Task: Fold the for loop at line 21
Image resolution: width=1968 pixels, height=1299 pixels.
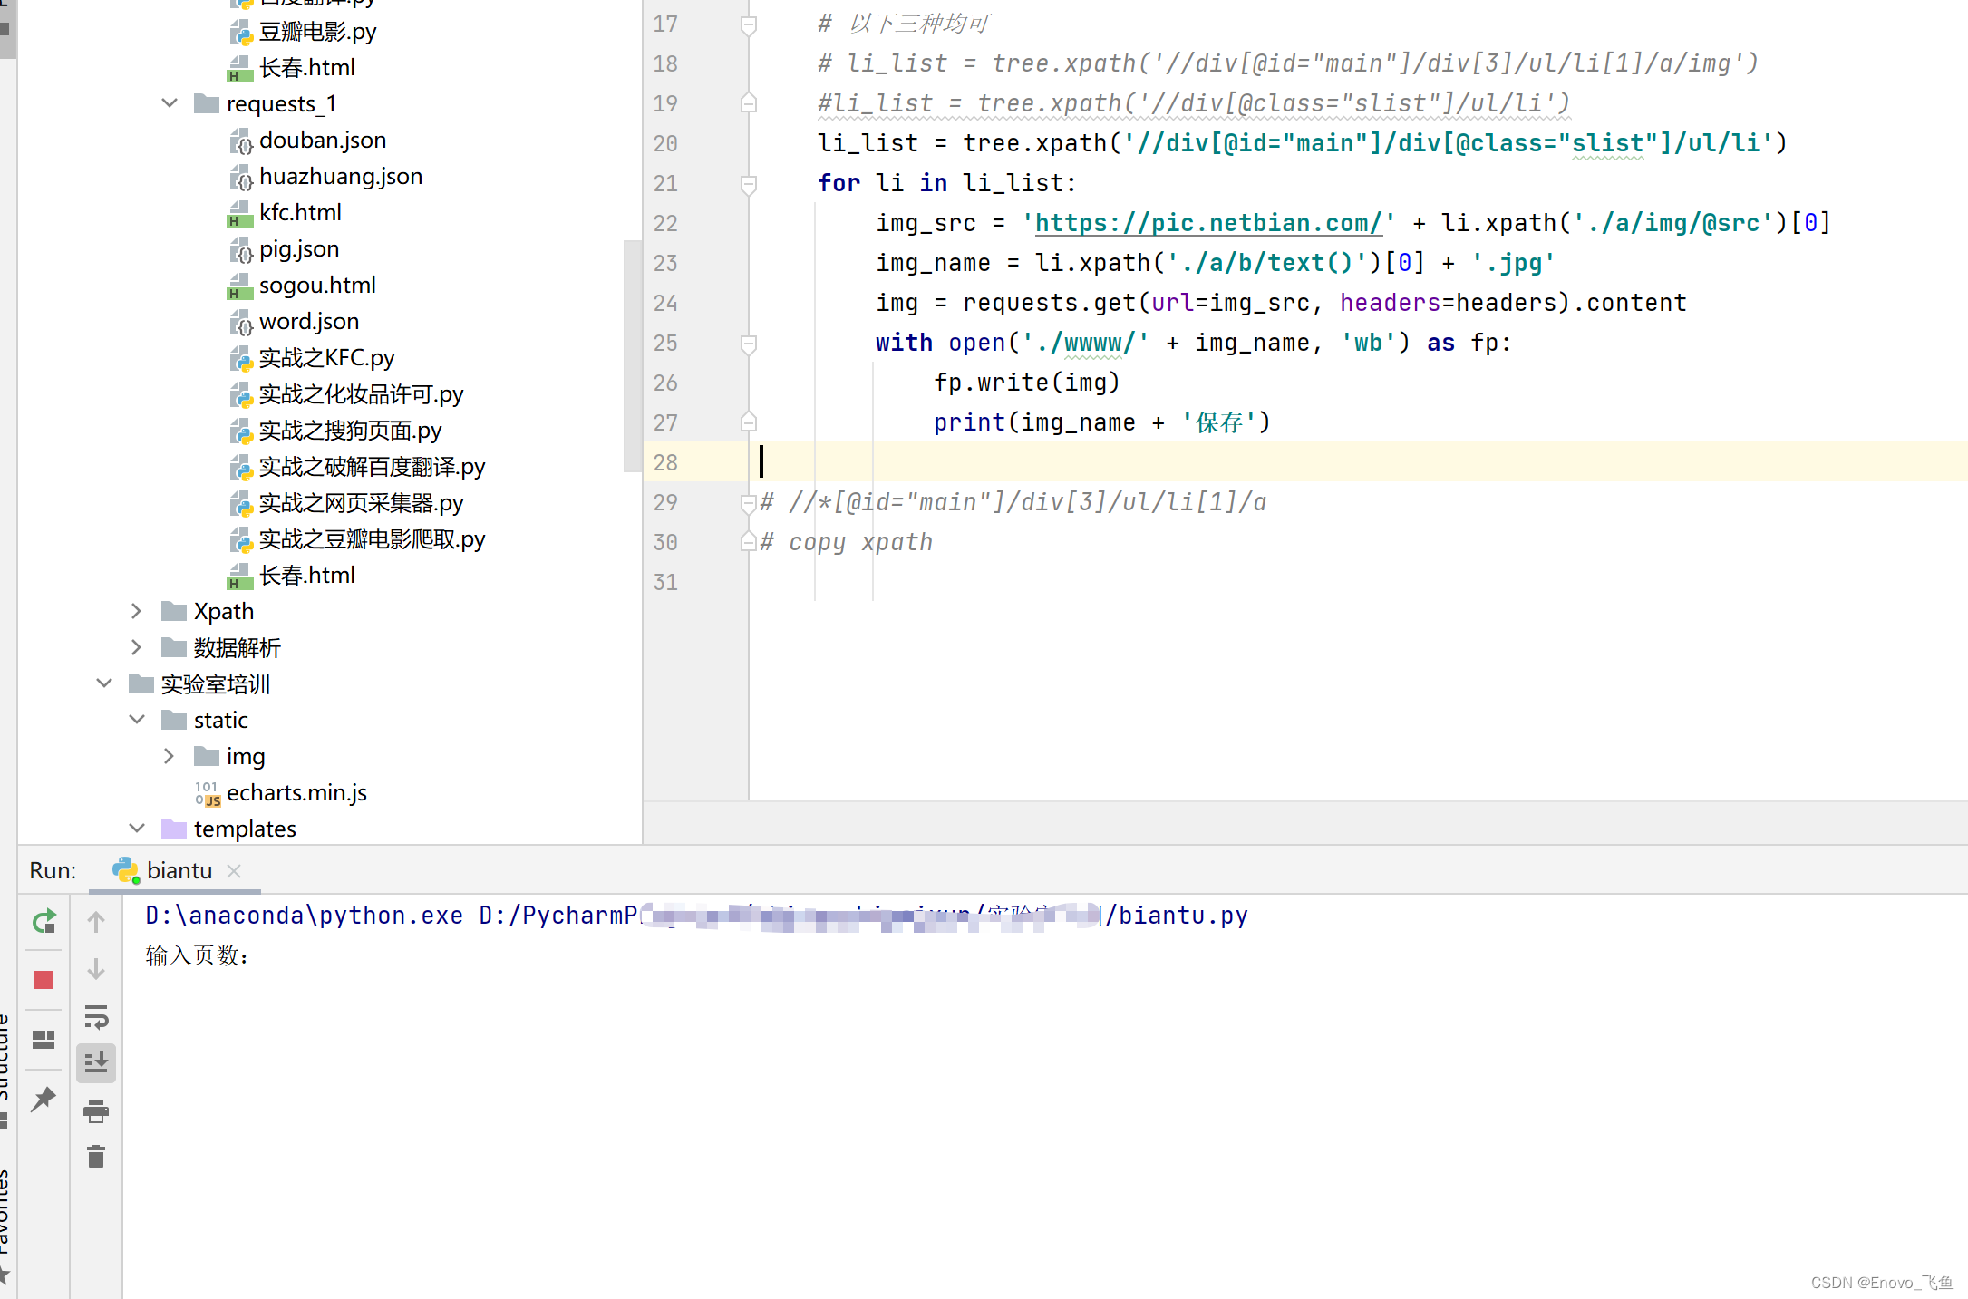Action: (749, 184)
